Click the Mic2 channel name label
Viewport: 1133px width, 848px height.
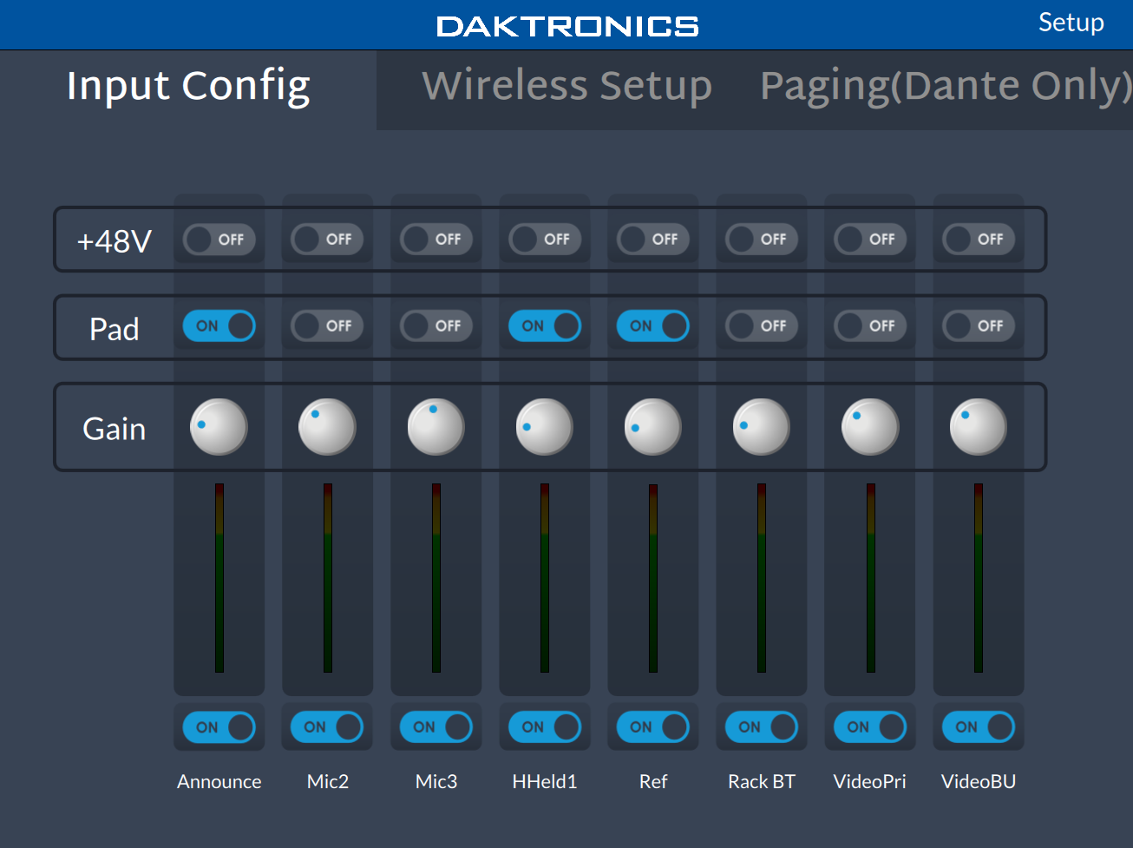click(327, 782)
